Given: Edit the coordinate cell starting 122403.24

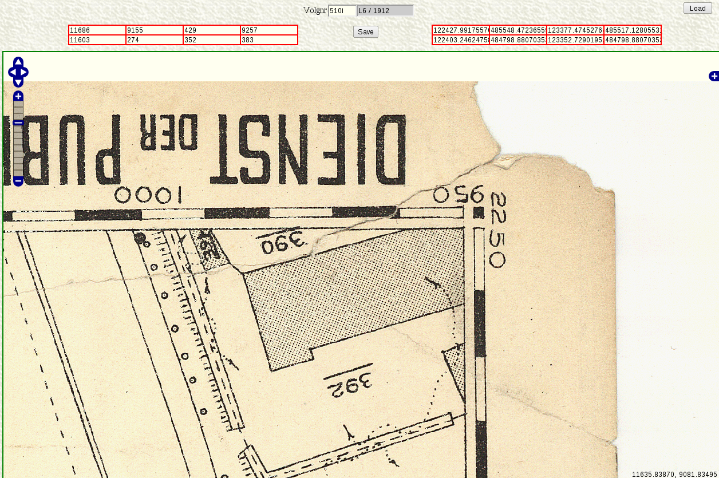Looking at the screenshot, I should point(461,40).
